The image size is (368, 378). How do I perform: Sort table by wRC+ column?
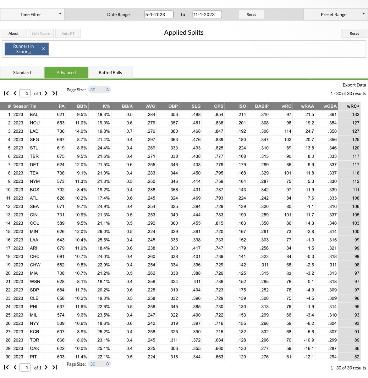click(349, 106)
